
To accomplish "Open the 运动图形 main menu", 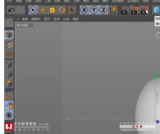I will [x=133, y=1].
